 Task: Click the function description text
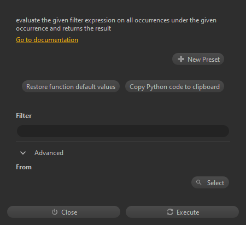coord(116,24)
